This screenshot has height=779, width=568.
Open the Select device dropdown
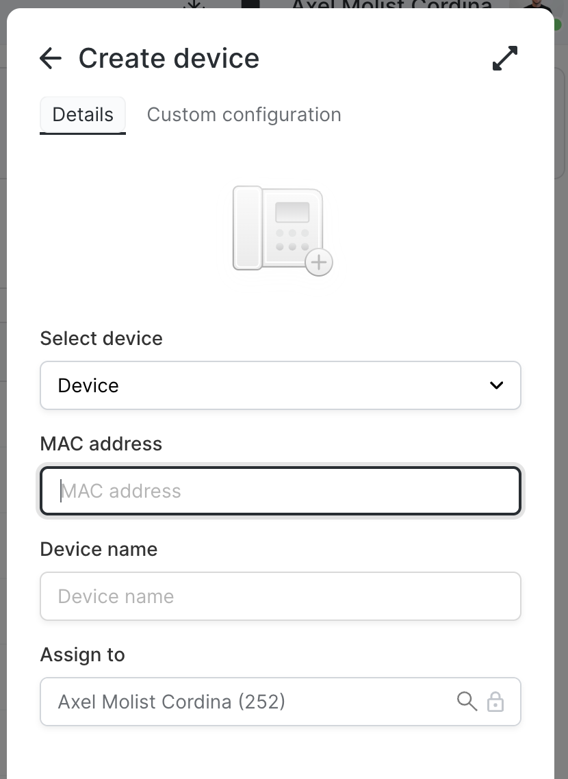281,385
